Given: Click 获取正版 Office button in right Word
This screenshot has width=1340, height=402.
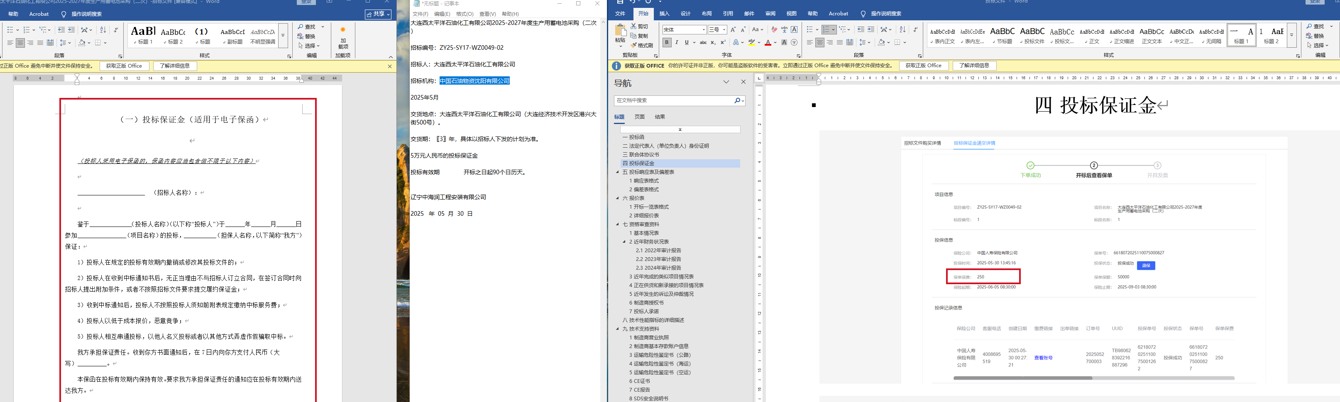Looking at the screenshot, I should point(923,66).
